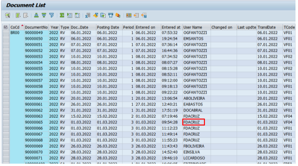
Task: Click user name ABOLIVEIRA
Action: tap(194, 99)
